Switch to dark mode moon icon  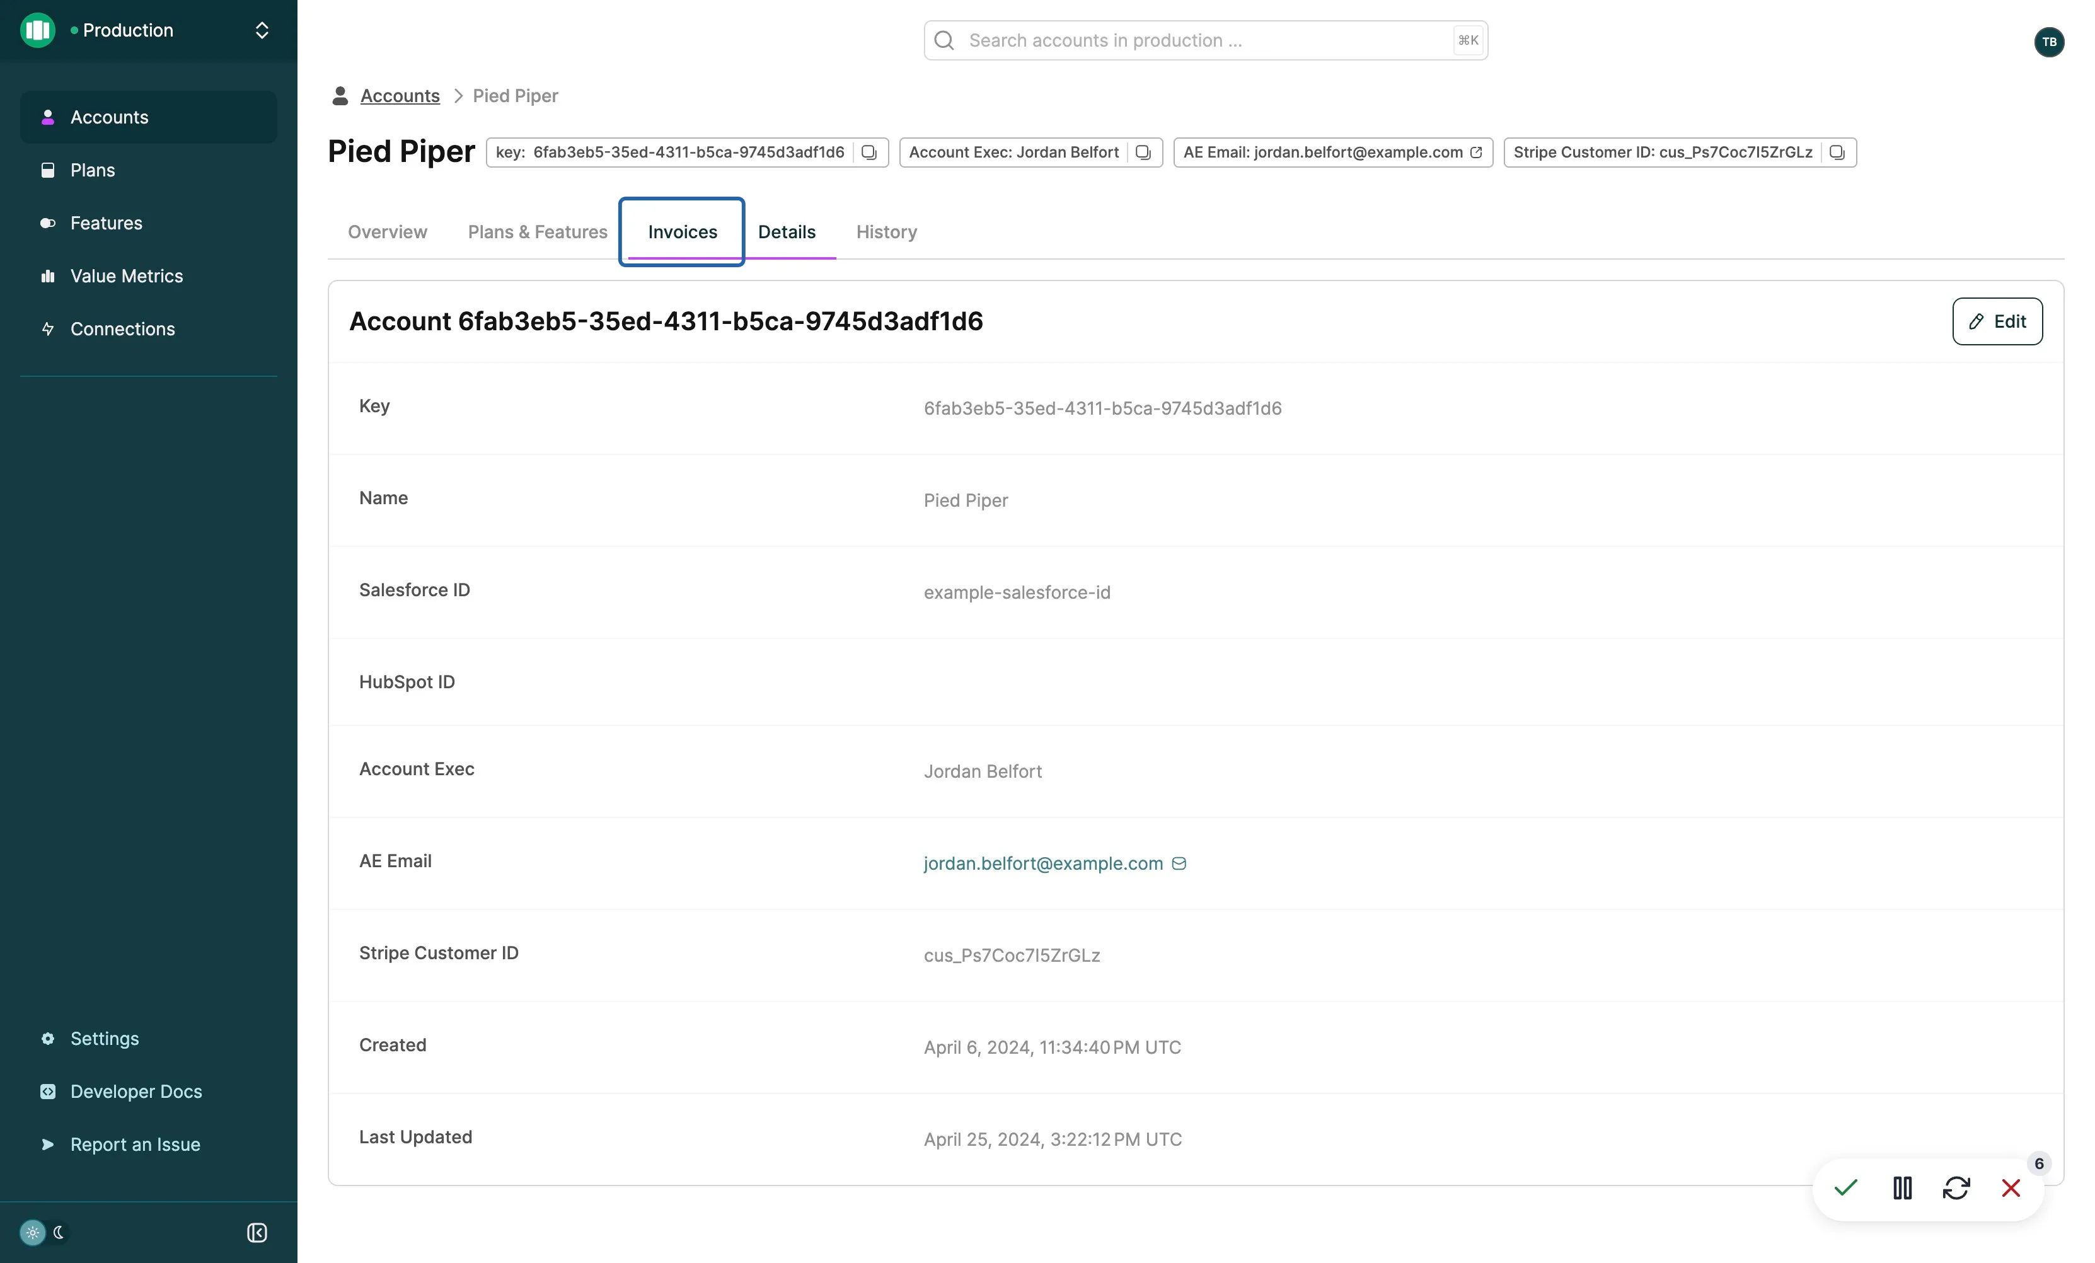pos(59,1232)
